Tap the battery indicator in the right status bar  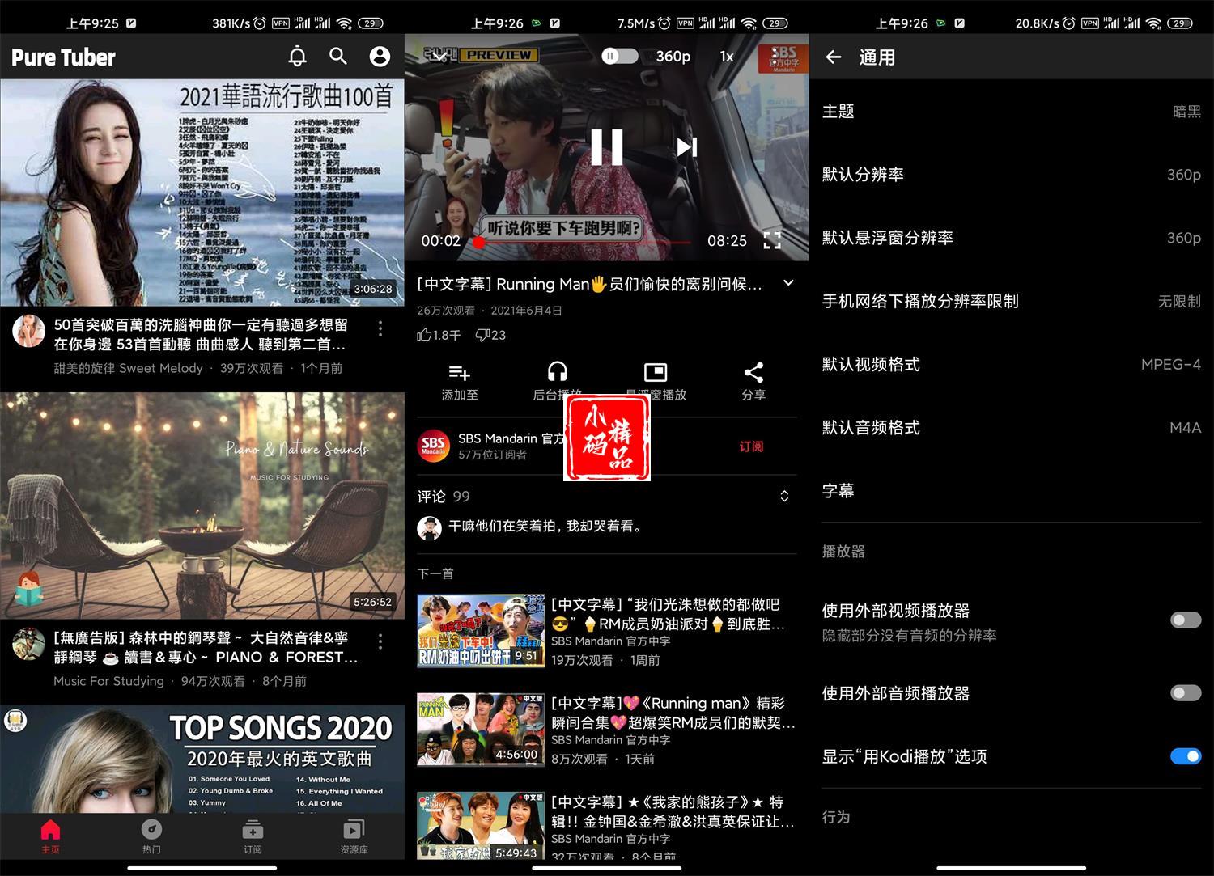coord(1180,23)
